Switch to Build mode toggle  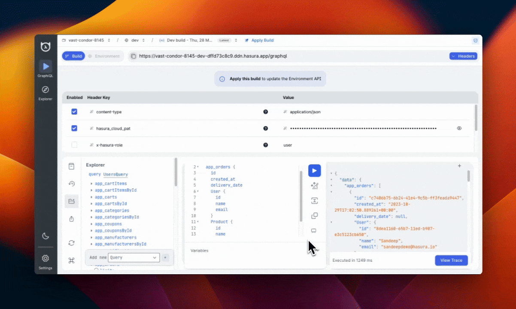coord(73,56)
